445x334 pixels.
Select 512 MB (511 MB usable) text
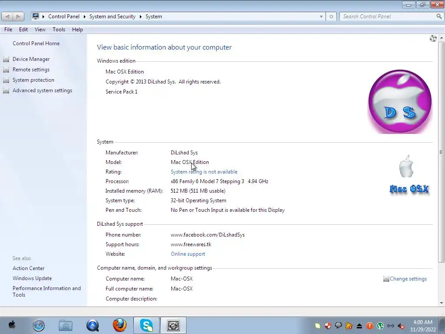click(198, 191)
